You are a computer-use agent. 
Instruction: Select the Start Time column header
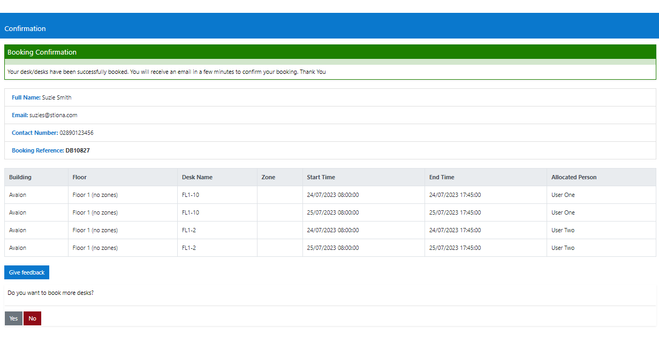point(321,177)
